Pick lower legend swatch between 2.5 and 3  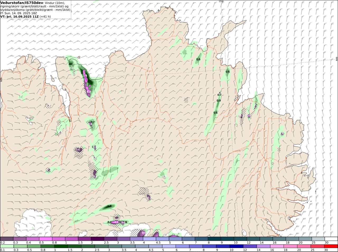101,246
